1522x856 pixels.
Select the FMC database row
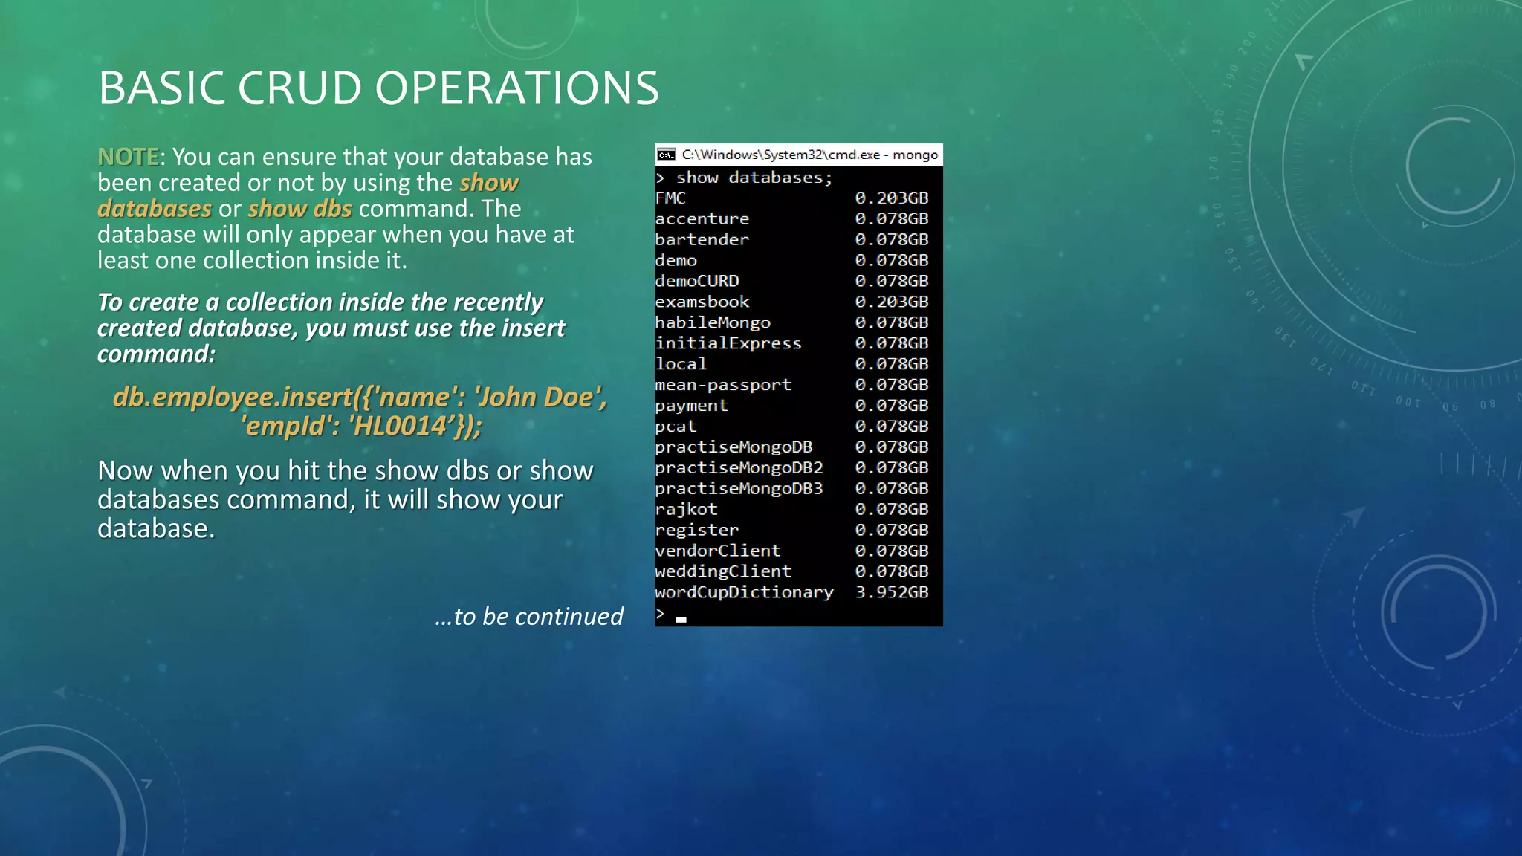tap(670, 198)
